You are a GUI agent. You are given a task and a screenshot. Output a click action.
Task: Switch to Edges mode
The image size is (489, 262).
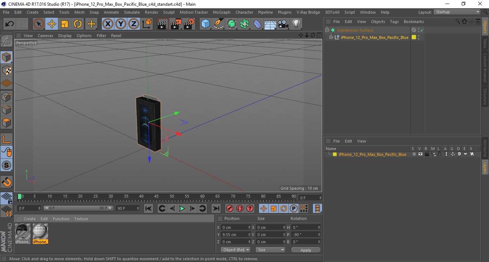coord(6,109)
